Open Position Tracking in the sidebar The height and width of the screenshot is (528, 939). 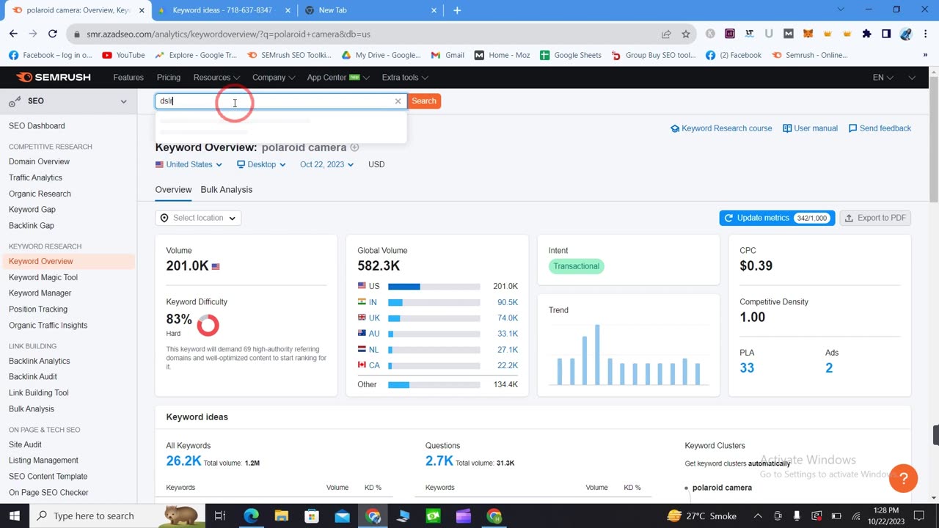38,309
